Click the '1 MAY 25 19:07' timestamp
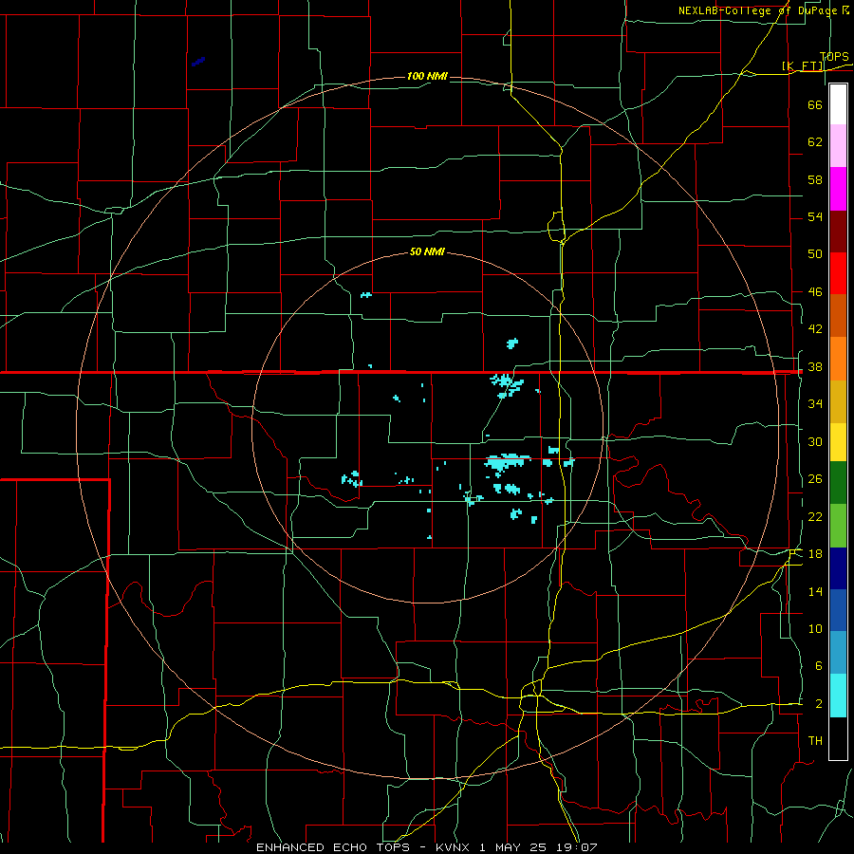This screenshot has height=854, width=854. (x=539, y=847)
